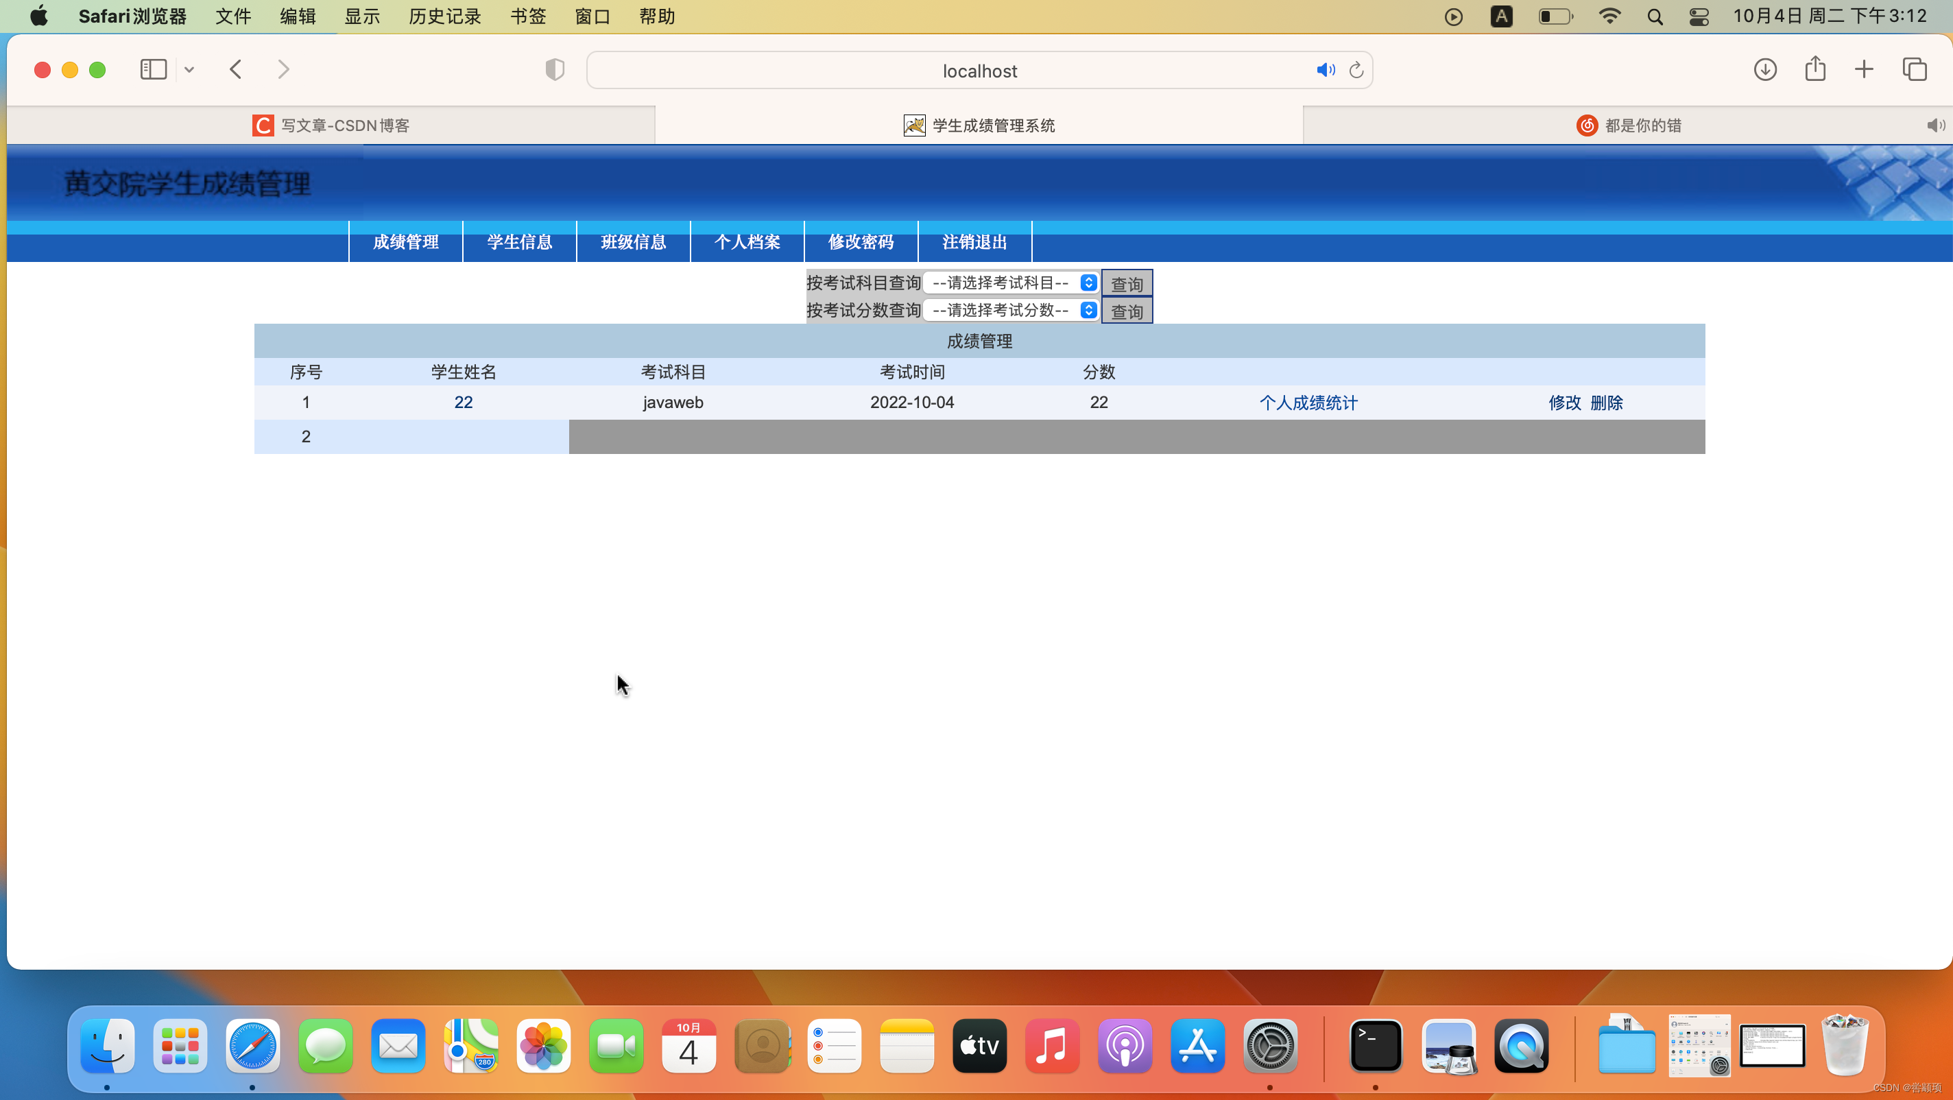Expand the 请选择考试科目 dropdown
The image size is (1953, 1100).
1011,283
